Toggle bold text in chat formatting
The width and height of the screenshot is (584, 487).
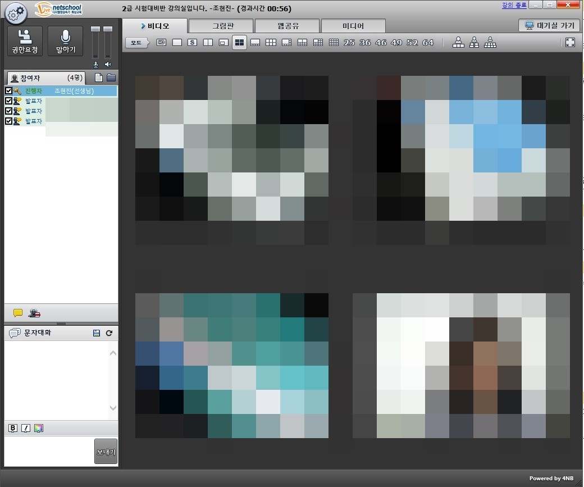point(13,428)
